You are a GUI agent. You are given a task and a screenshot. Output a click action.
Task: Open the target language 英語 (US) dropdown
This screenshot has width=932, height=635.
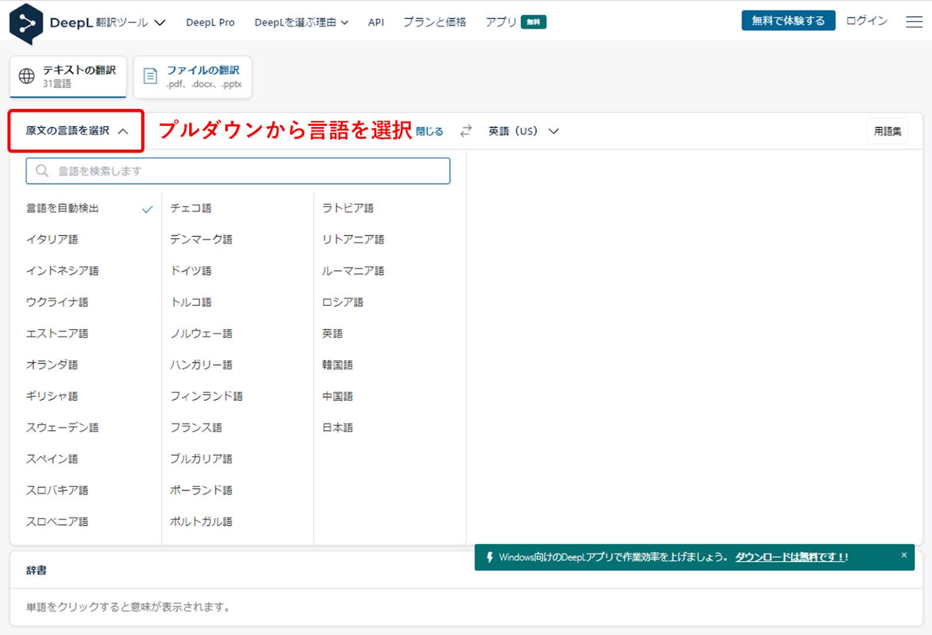pyautogui.click(x=524, y=131)
